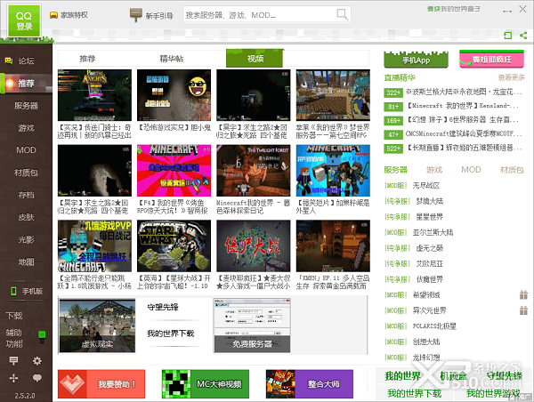Click the 免费服务器 banner image
The height and width of the screenshot is (402, 534).
[x=252, y=326]
